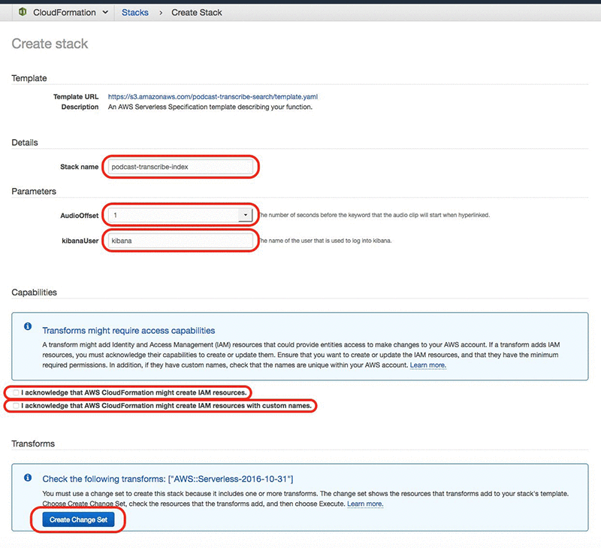Open the CloudFormation dropdown chevron

(x=105, y=12)
